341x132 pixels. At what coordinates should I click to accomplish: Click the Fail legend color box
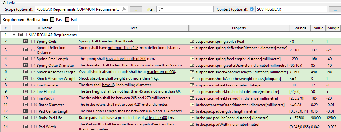(x=67, y=20)
